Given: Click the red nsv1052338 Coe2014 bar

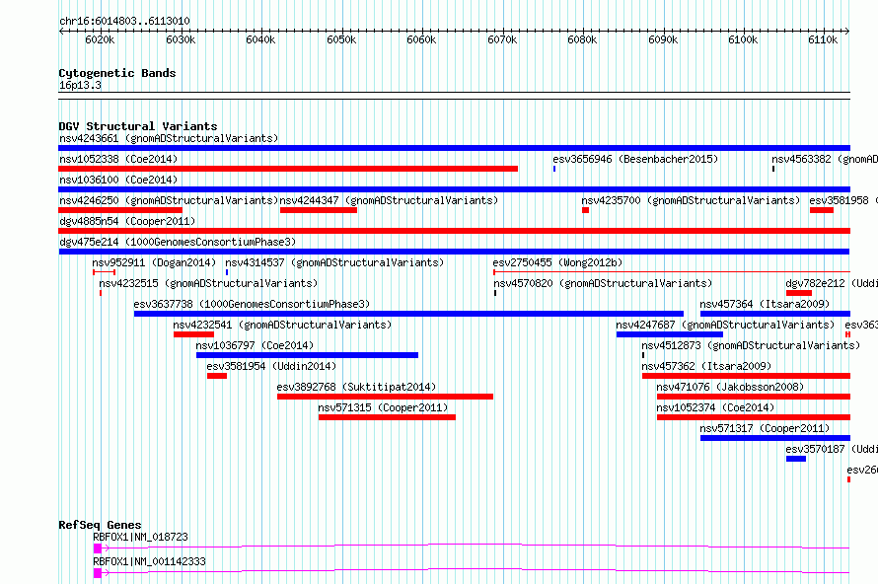Looking at the screenshot, I should pos(288,169).
